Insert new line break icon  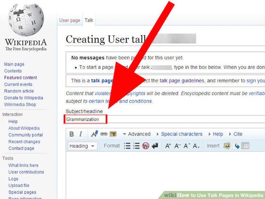(155, 146)
